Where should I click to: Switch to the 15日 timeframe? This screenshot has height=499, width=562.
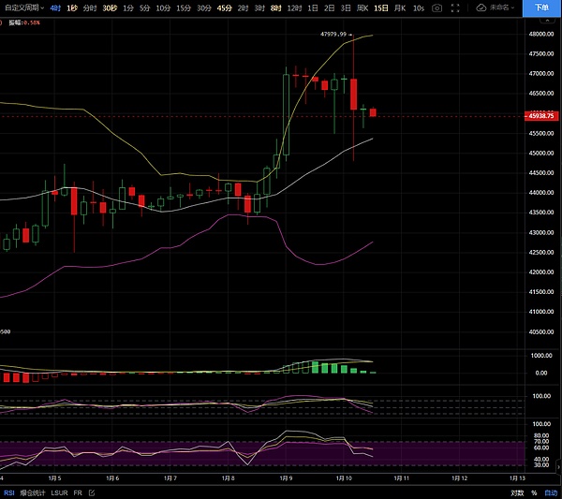click(x=381, y=7)
